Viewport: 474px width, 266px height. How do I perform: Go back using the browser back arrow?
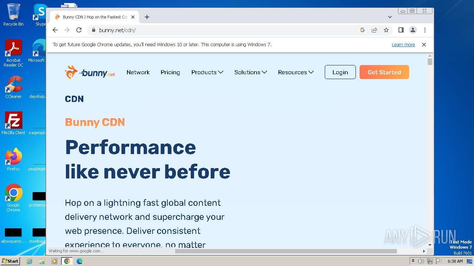(55, 30)
